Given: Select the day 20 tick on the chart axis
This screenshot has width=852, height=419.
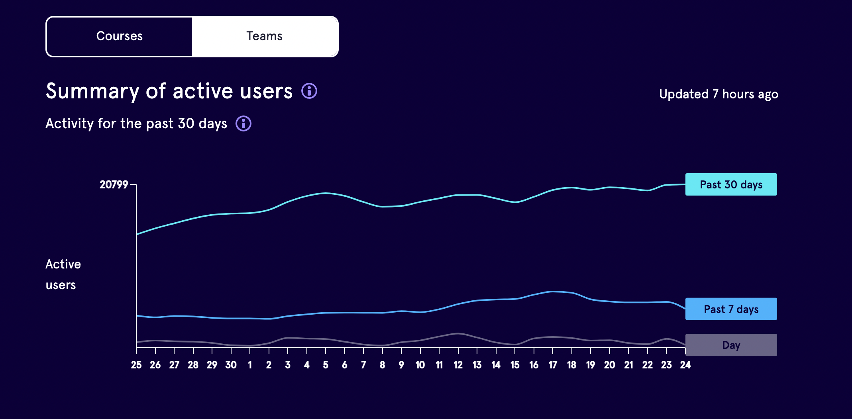Looking at the screenshot, I should [610, 365].
